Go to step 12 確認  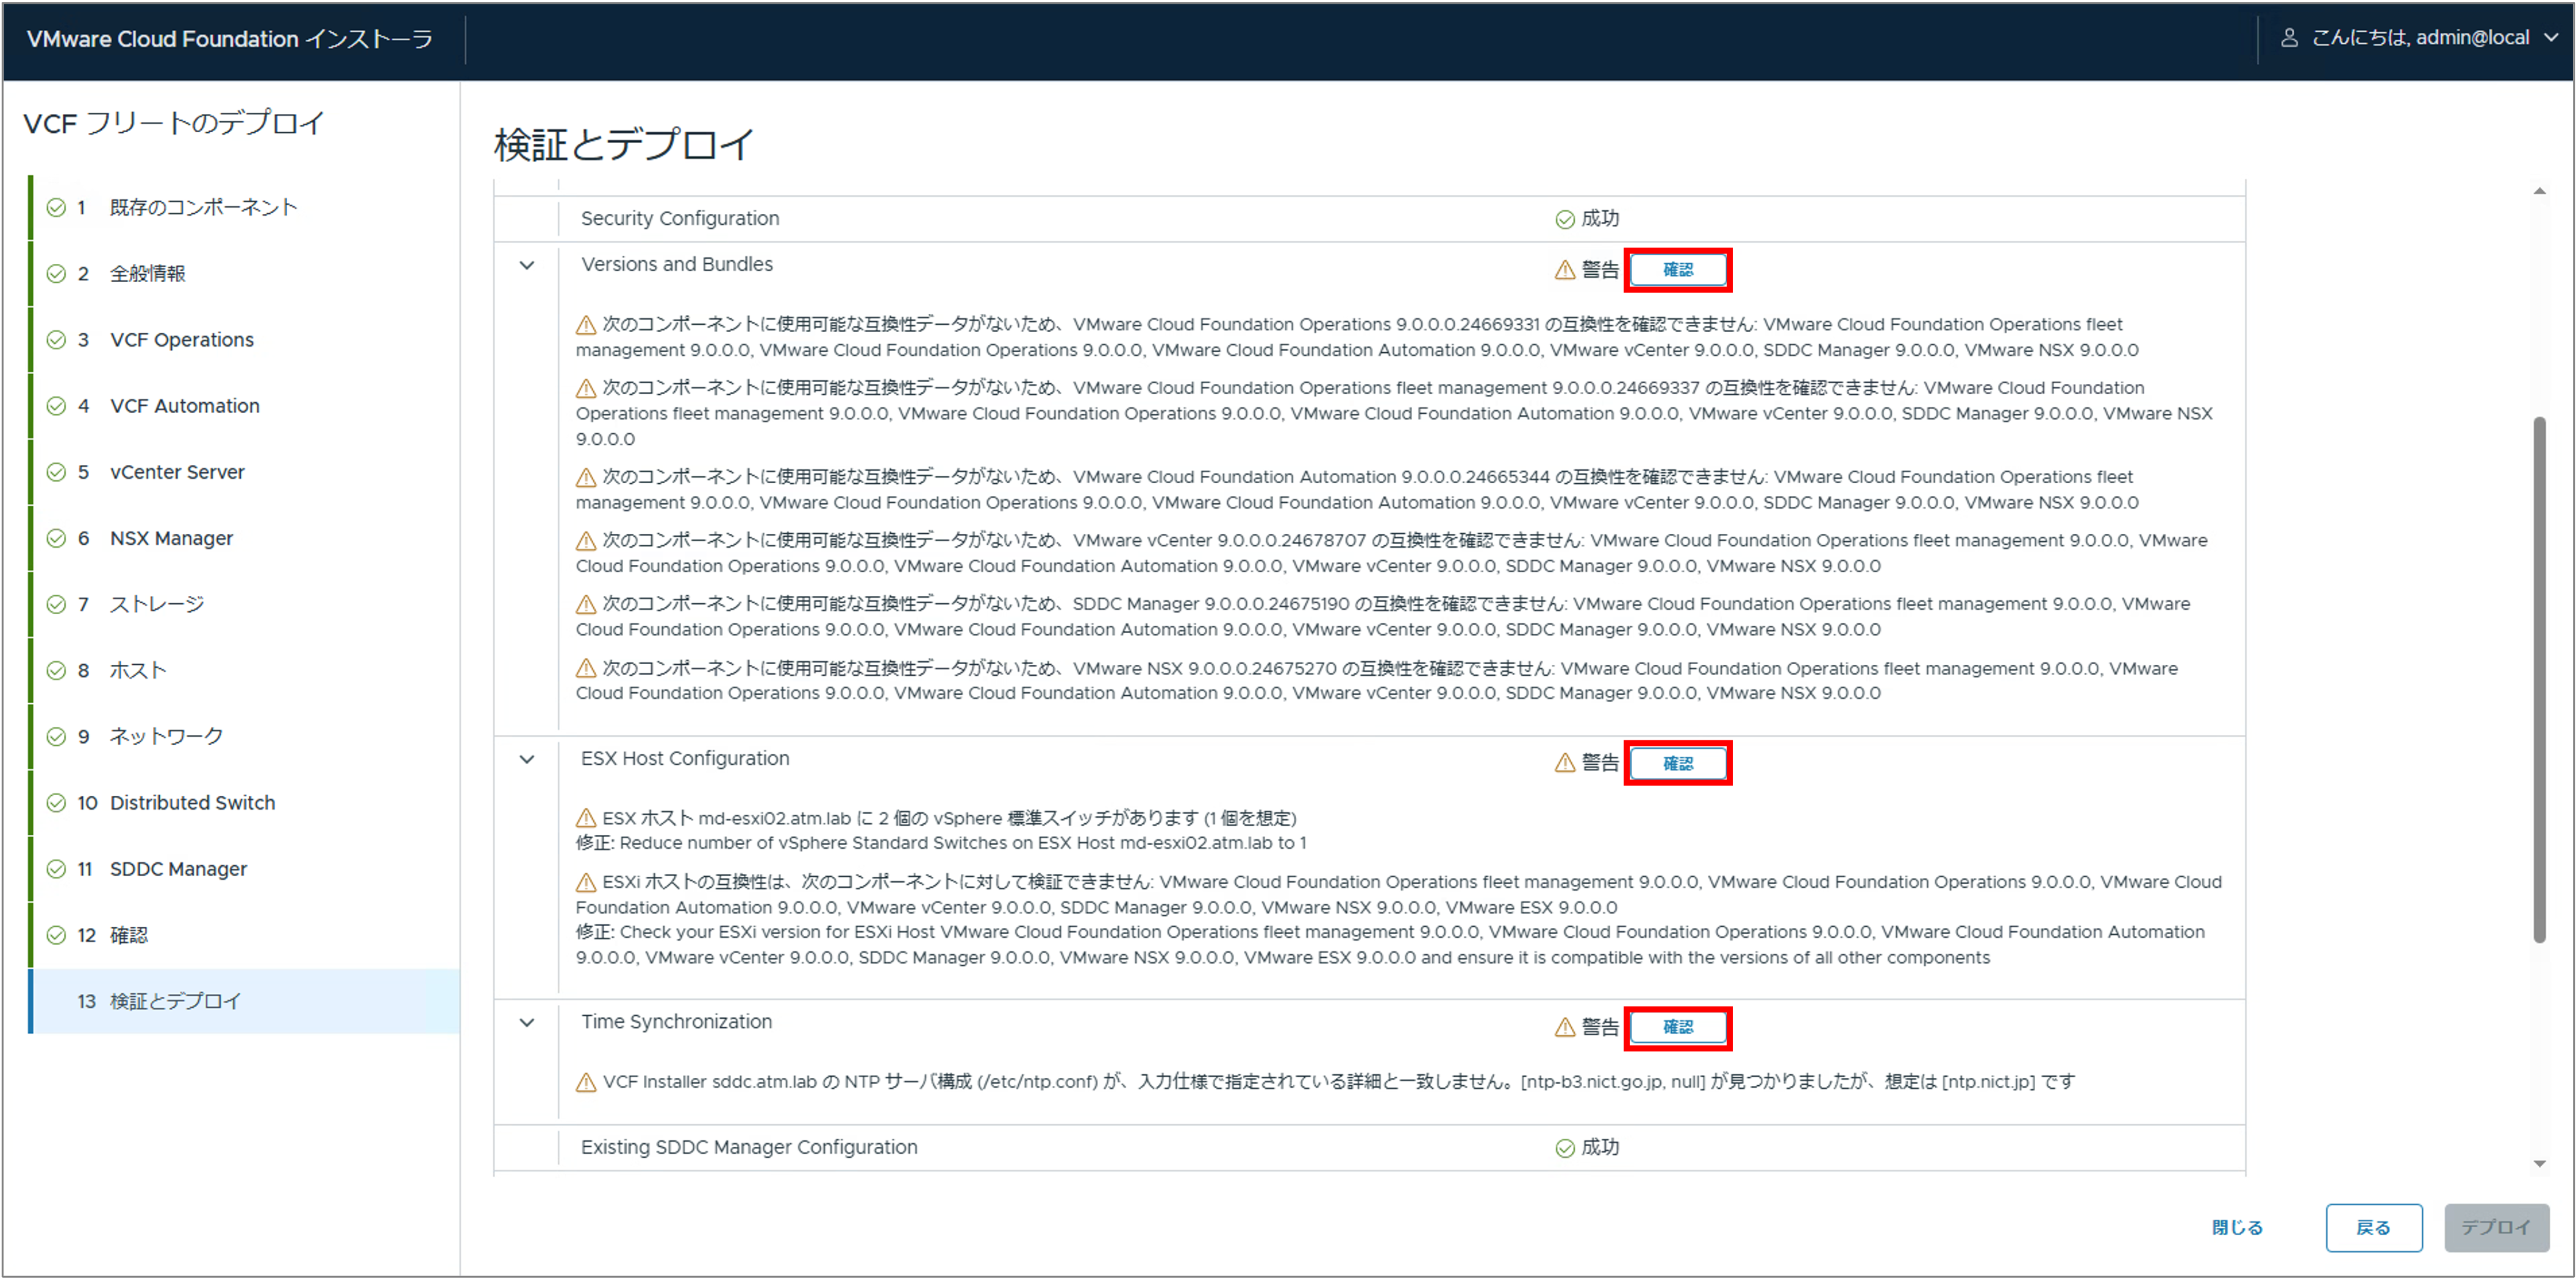245,934
